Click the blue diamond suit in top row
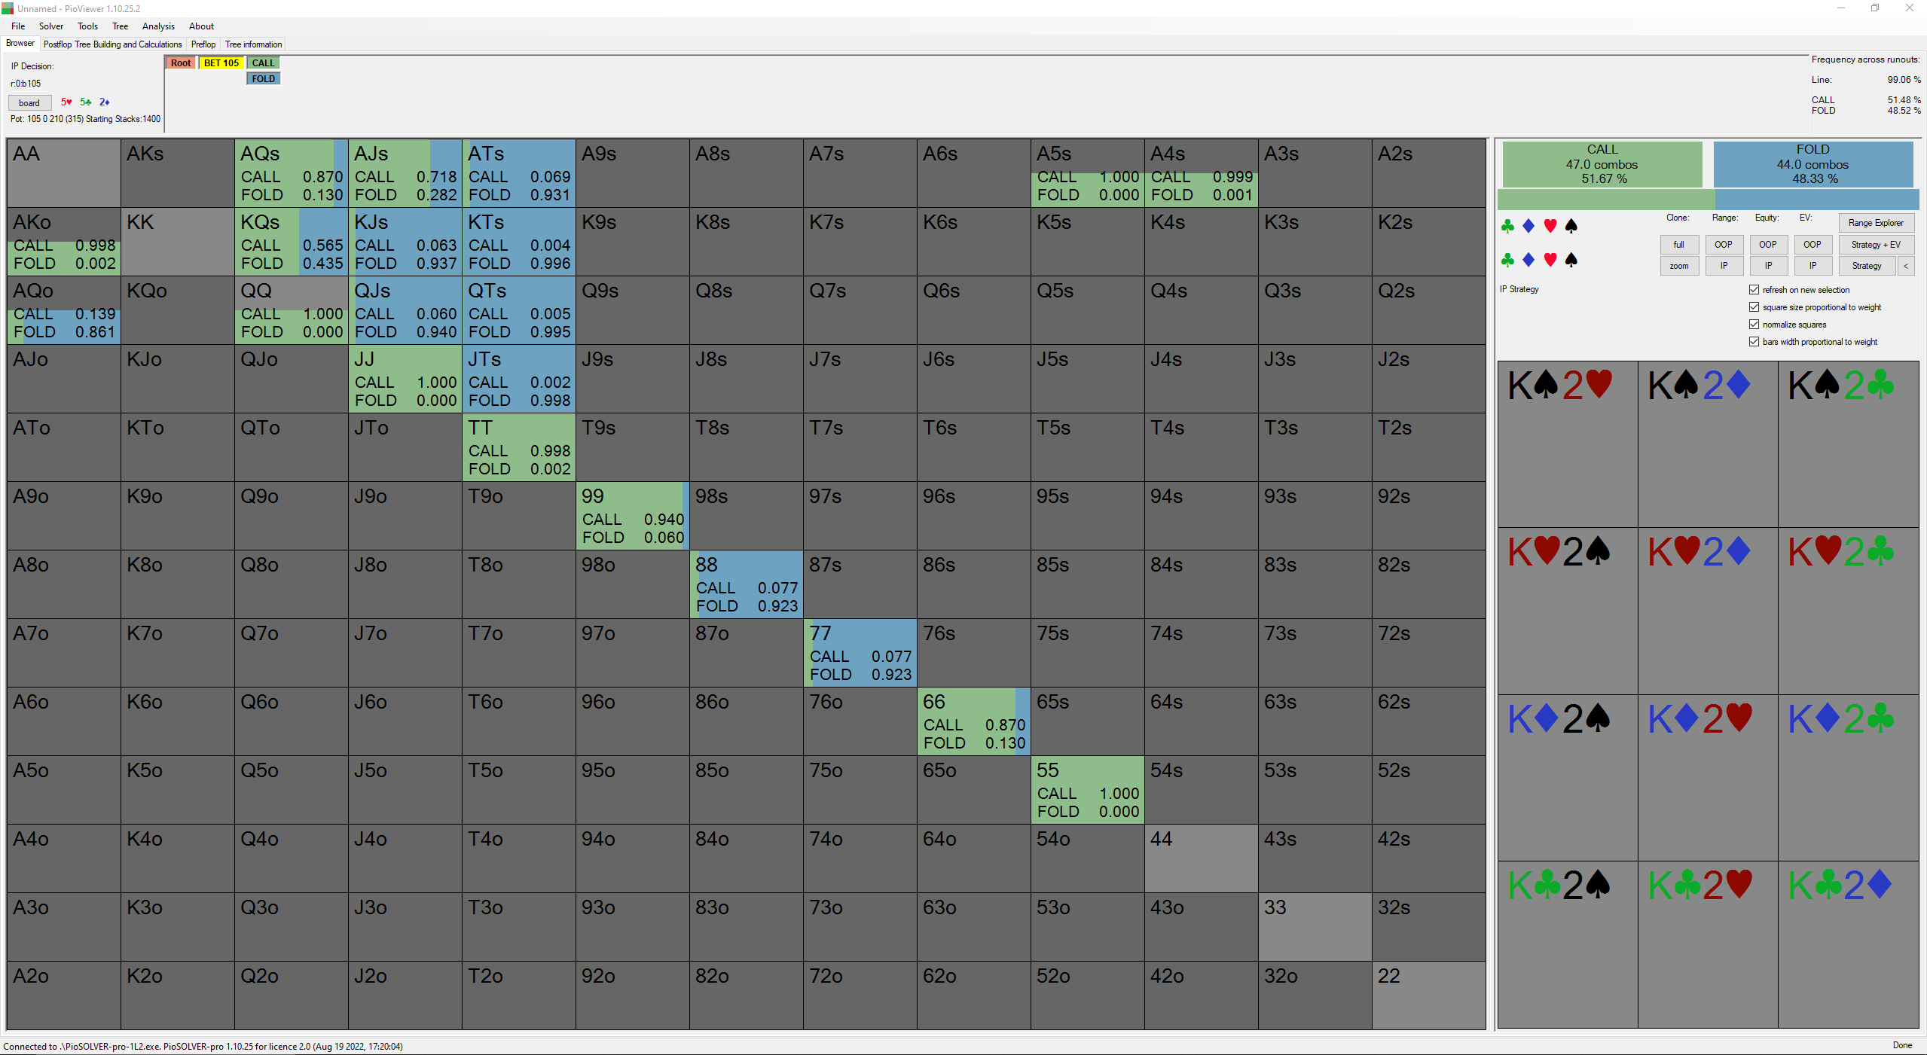The image size is (1927, 1055). click(x=1528, y=226)
